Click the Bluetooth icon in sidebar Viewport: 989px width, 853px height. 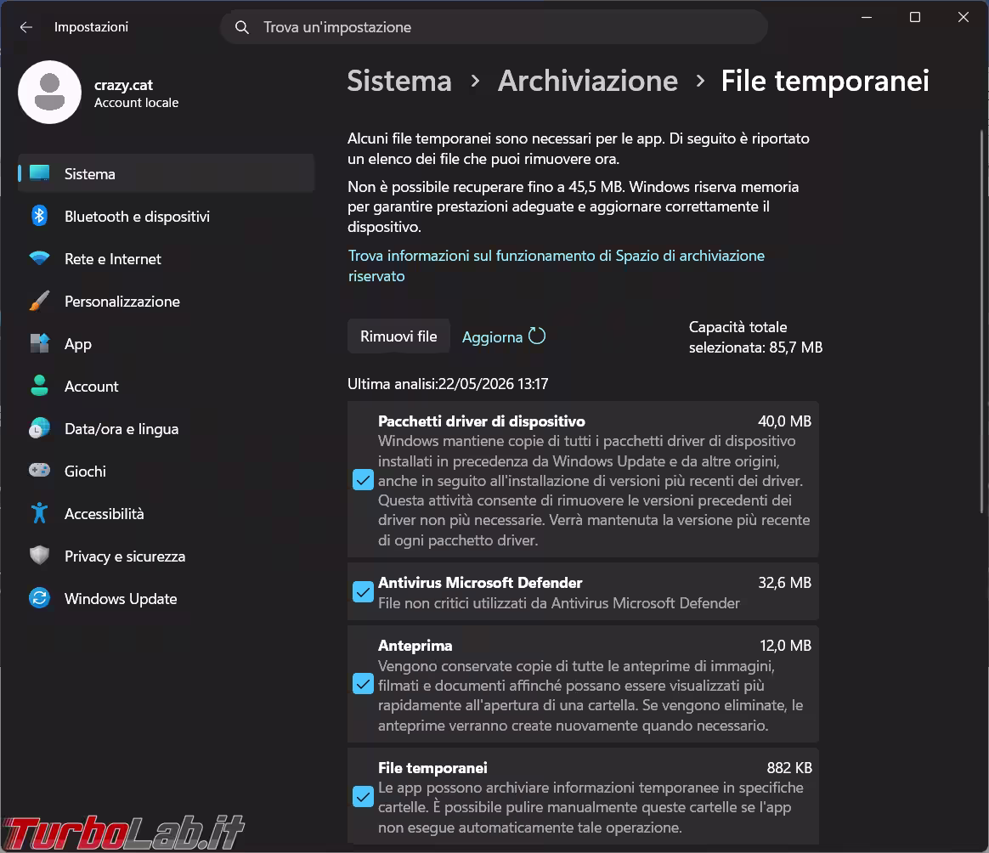click(x=39, y=216)
